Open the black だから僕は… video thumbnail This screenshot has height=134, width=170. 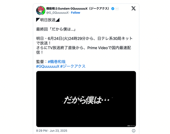tap(86, 99)
